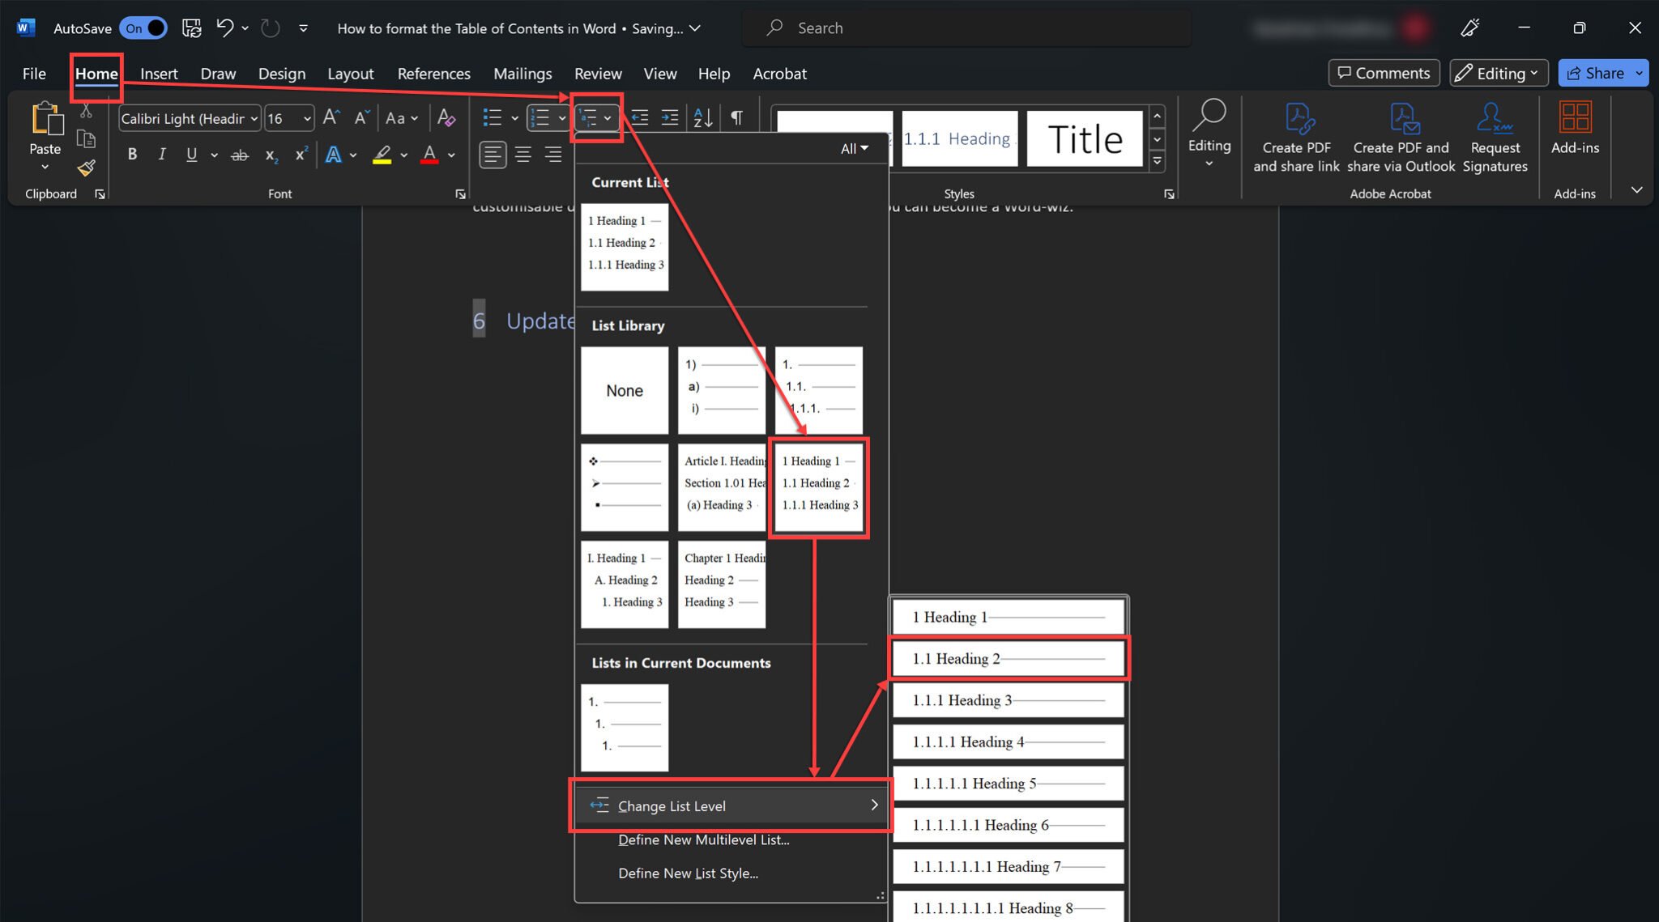Open the References ribbon tab
The height and width of the screenshot is (922, 1659).
[433, 74]
